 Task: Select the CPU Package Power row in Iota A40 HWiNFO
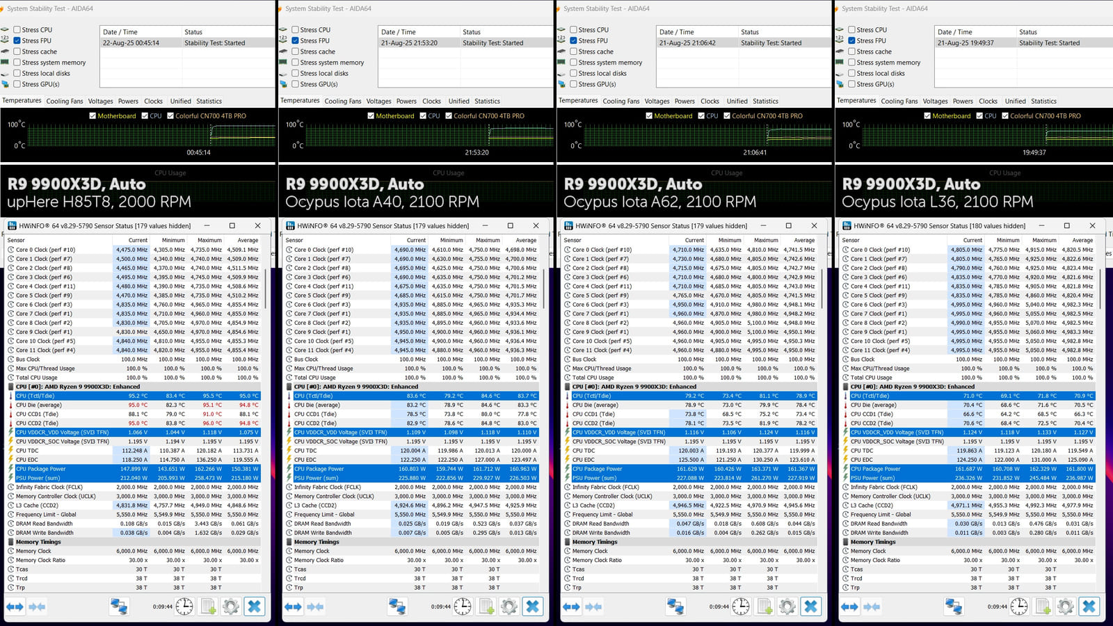(x=412, y=469)
